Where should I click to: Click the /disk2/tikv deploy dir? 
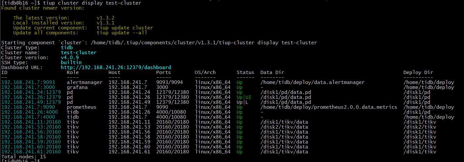pyautogui.click(x=420, y=127)
